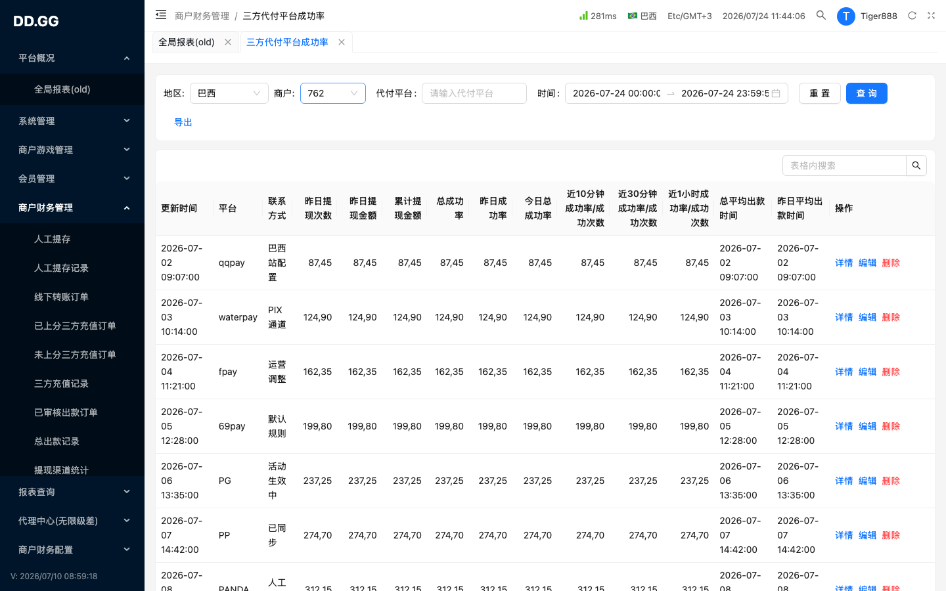Collapse the 商户财务管理 sidebar menu
The image size is (946, 591).
[x=72, y=208]
